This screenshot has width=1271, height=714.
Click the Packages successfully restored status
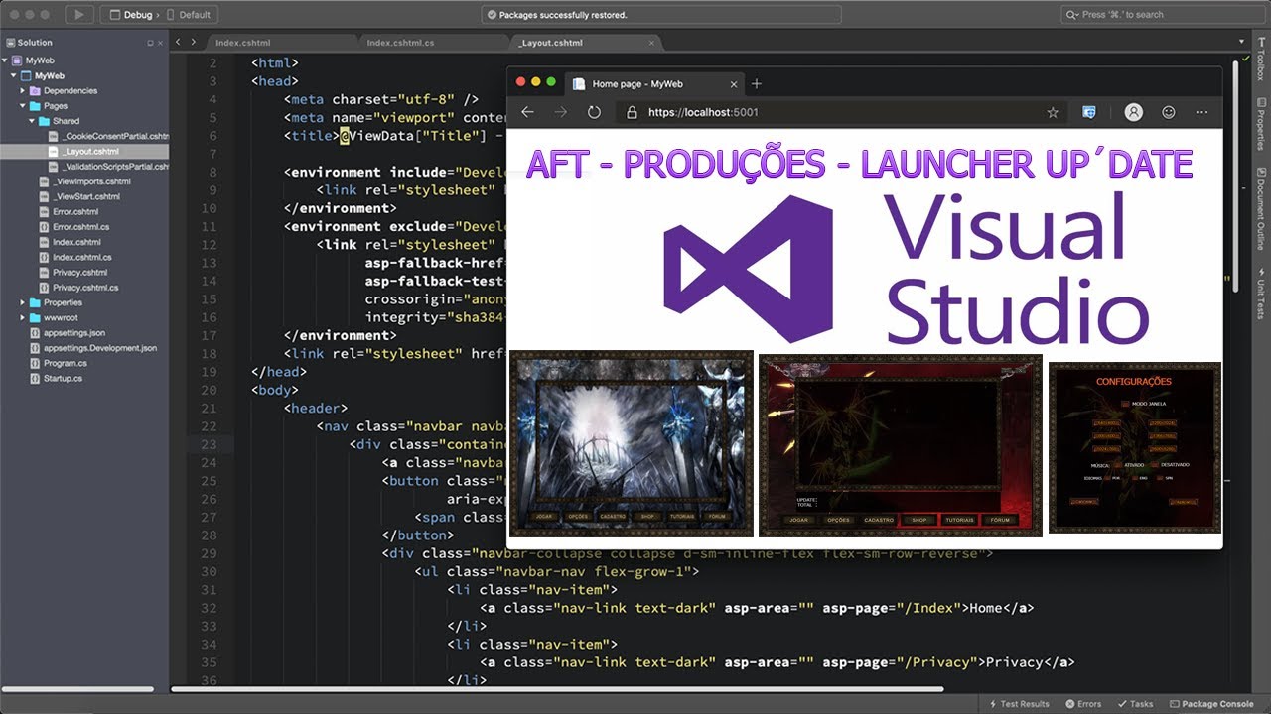point(562,15)
